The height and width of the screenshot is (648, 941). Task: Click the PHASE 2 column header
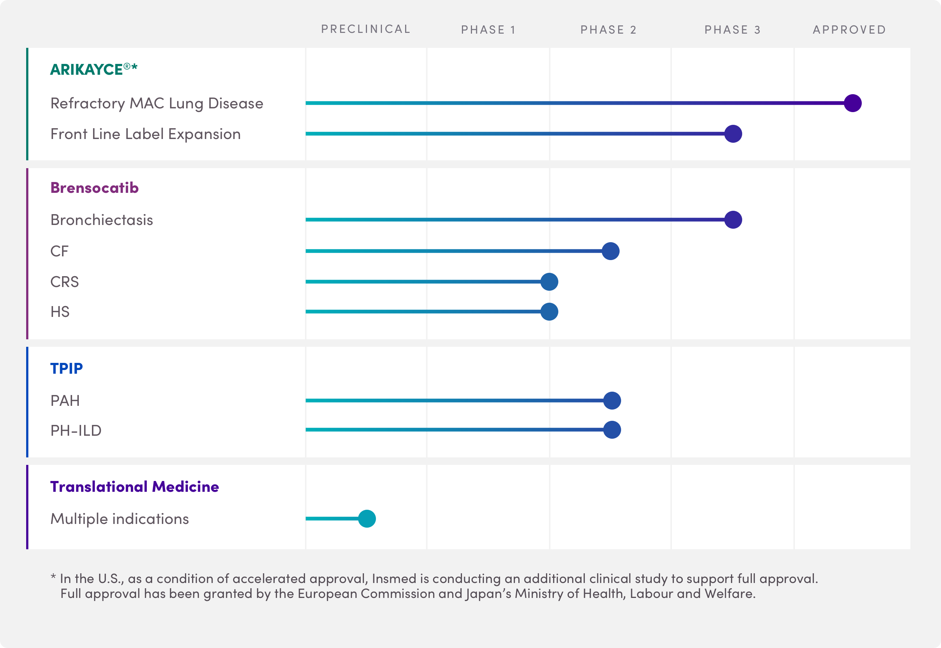coord(608,30)
